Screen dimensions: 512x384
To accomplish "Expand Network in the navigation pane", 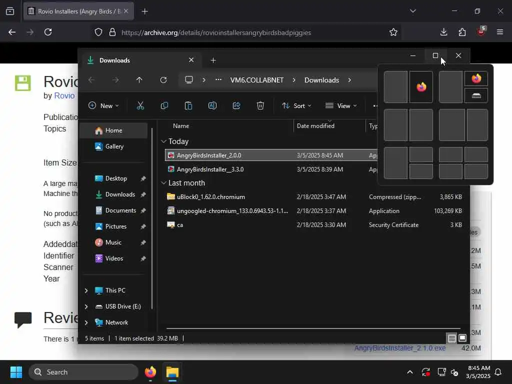I will tap(86, 322).
